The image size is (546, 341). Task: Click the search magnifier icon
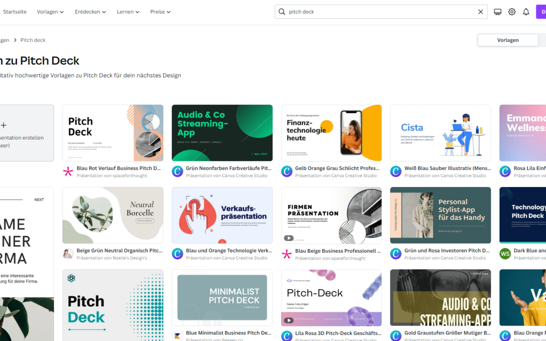click(282, 12)
